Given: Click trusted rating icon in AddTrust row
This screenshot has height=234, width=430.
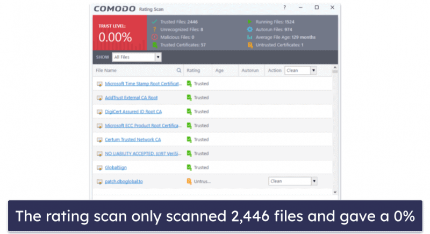Looking at the screenshot, I should click(x=189, y=98).
